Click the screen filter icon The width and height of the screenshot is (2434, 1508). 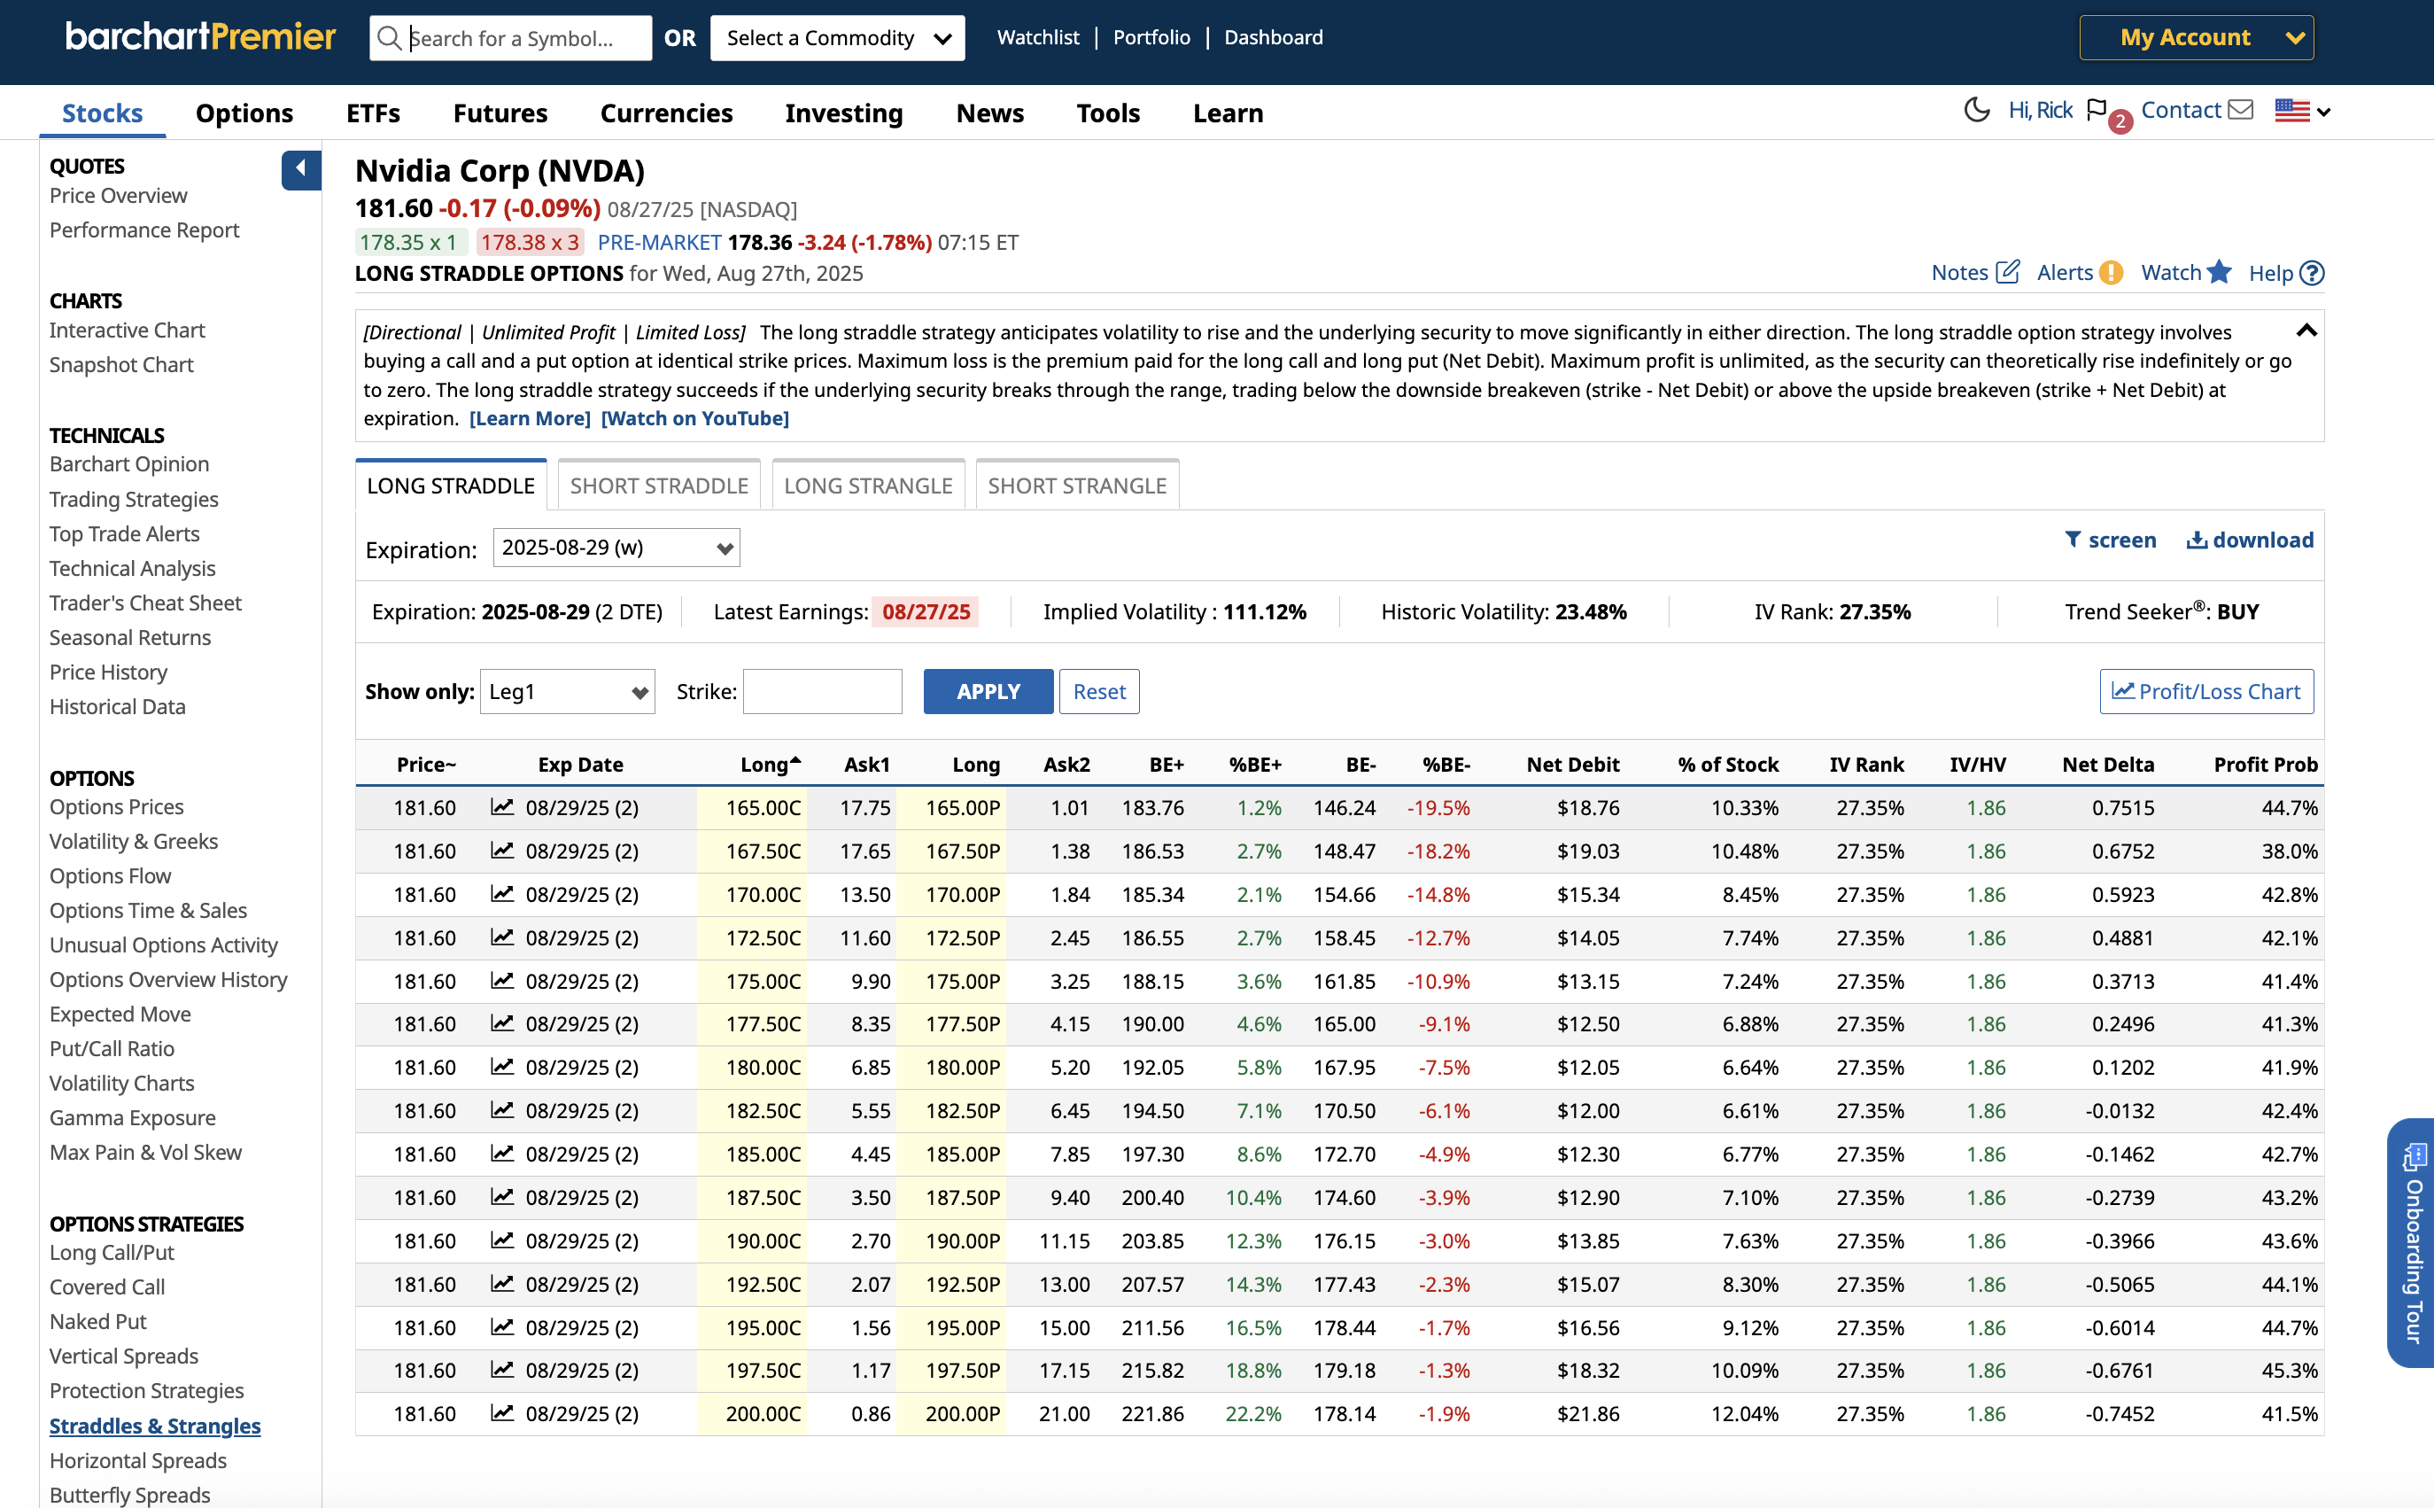[x=2074, y=540]
